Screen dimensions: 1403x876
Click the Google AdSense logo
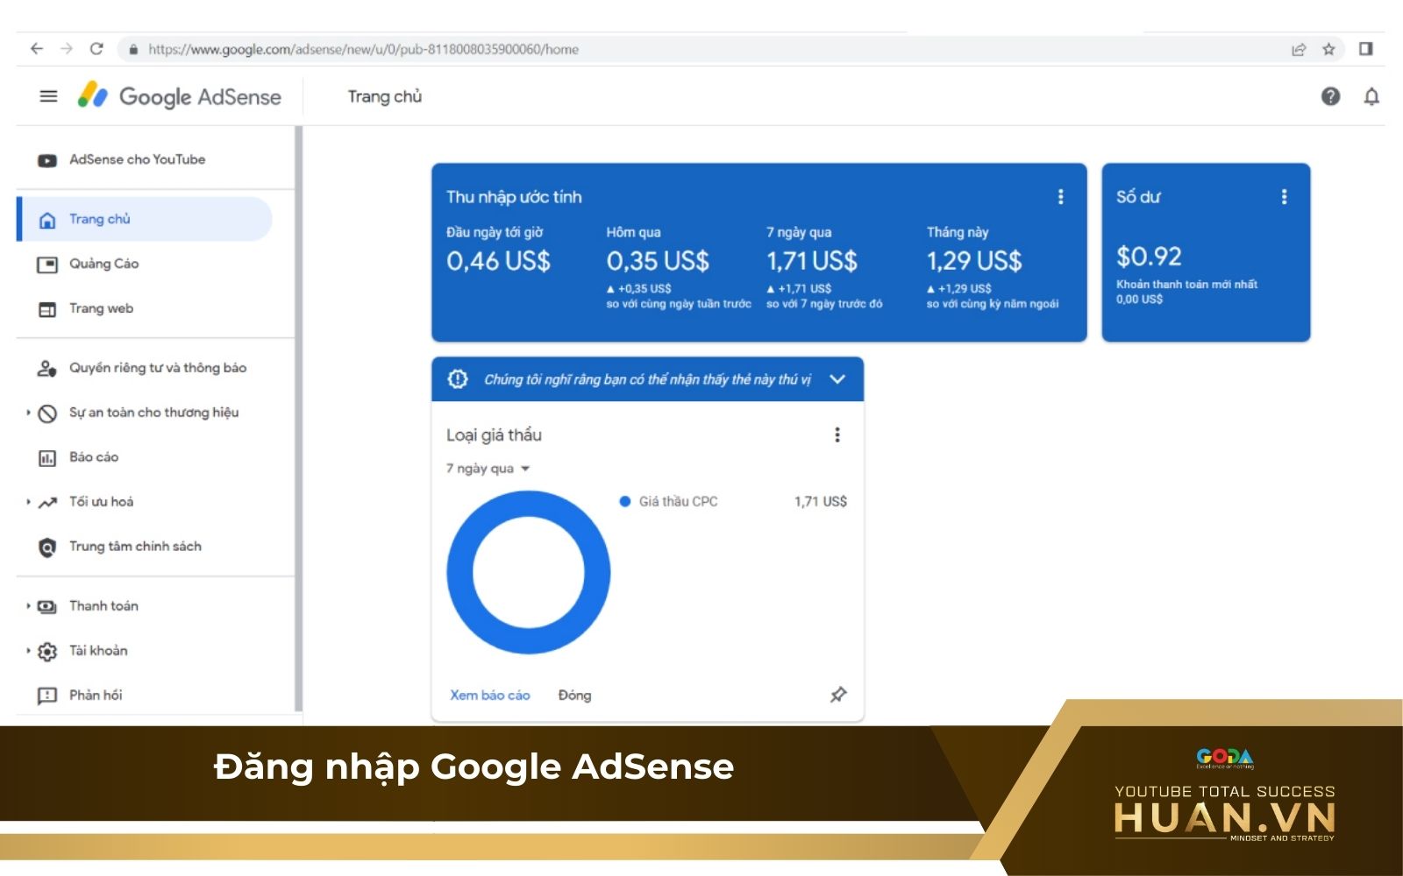(180, 96)
